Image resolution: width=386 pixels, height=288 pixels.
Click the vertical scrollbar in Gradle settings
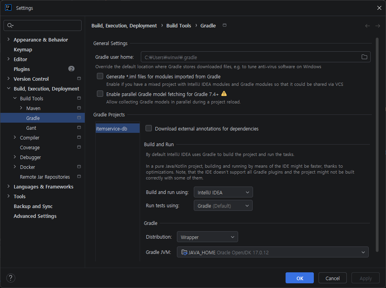point(377,145)
